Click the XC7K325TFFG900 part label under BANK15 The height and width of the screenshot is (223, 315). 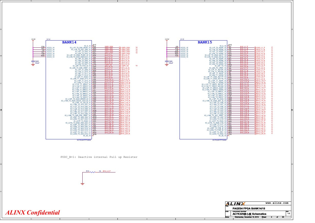(219, 140)
